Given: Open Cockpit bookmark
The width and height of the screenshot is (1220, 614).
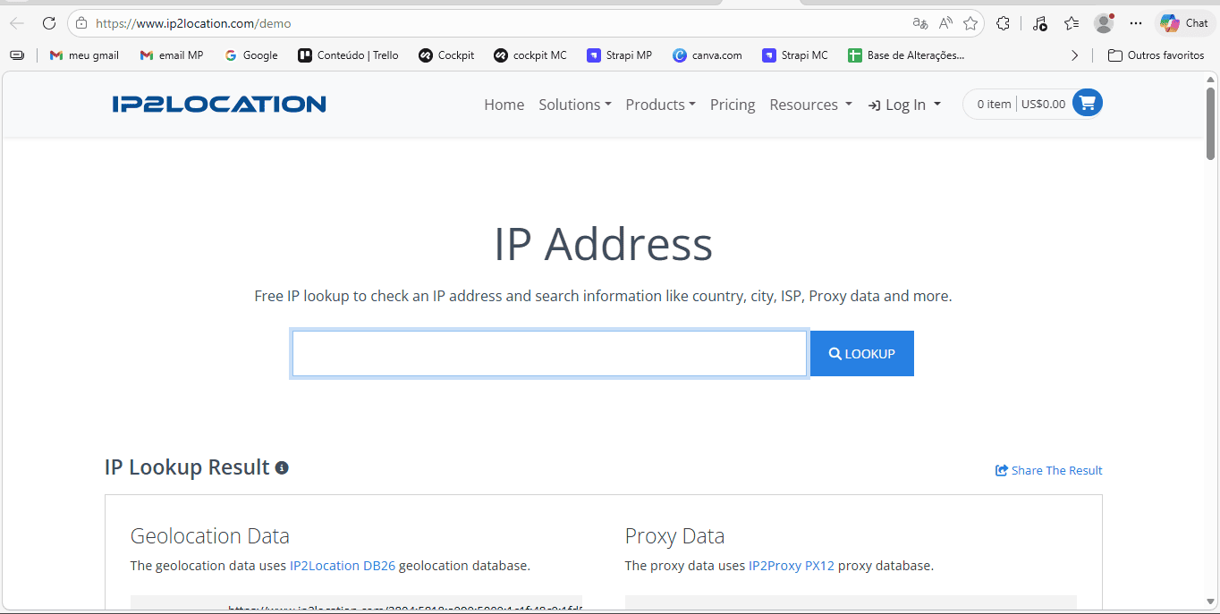Looking at the screenshot, I should coord(446,55).
